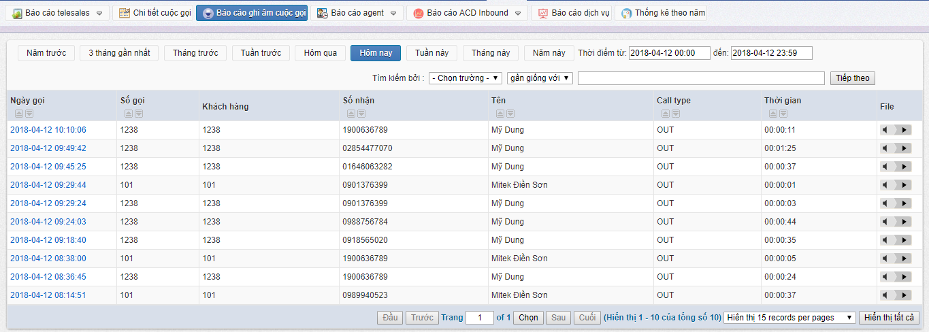Change records per page dropdown

[x=789, y=318]
